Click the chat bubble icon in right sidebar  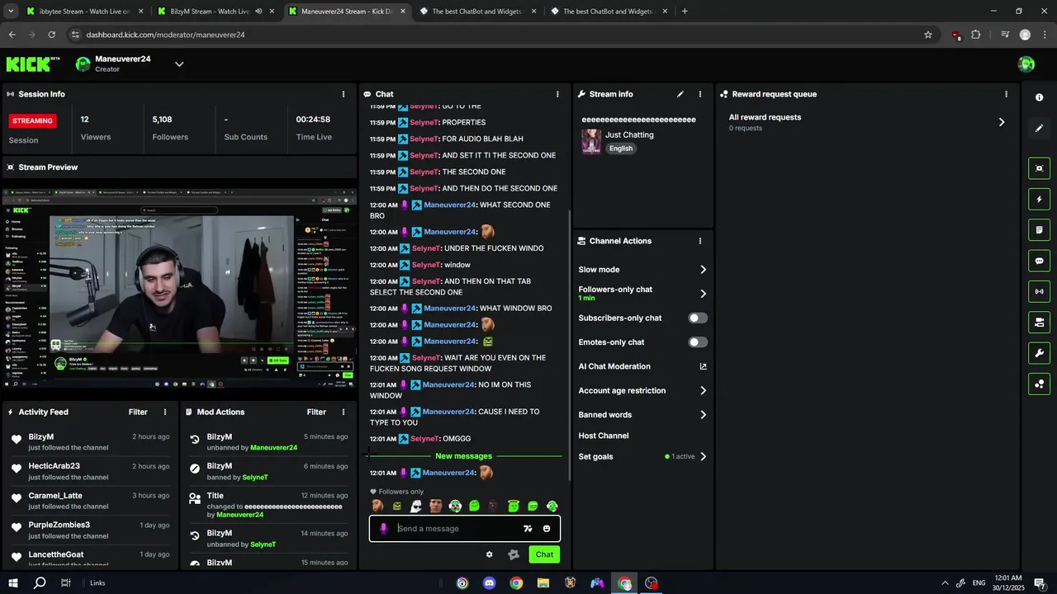[x=1039, y=261]
